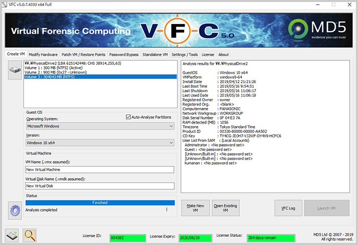Focus the Virtual Disk Name field
The image size is (358, 245).
(100, 186)
